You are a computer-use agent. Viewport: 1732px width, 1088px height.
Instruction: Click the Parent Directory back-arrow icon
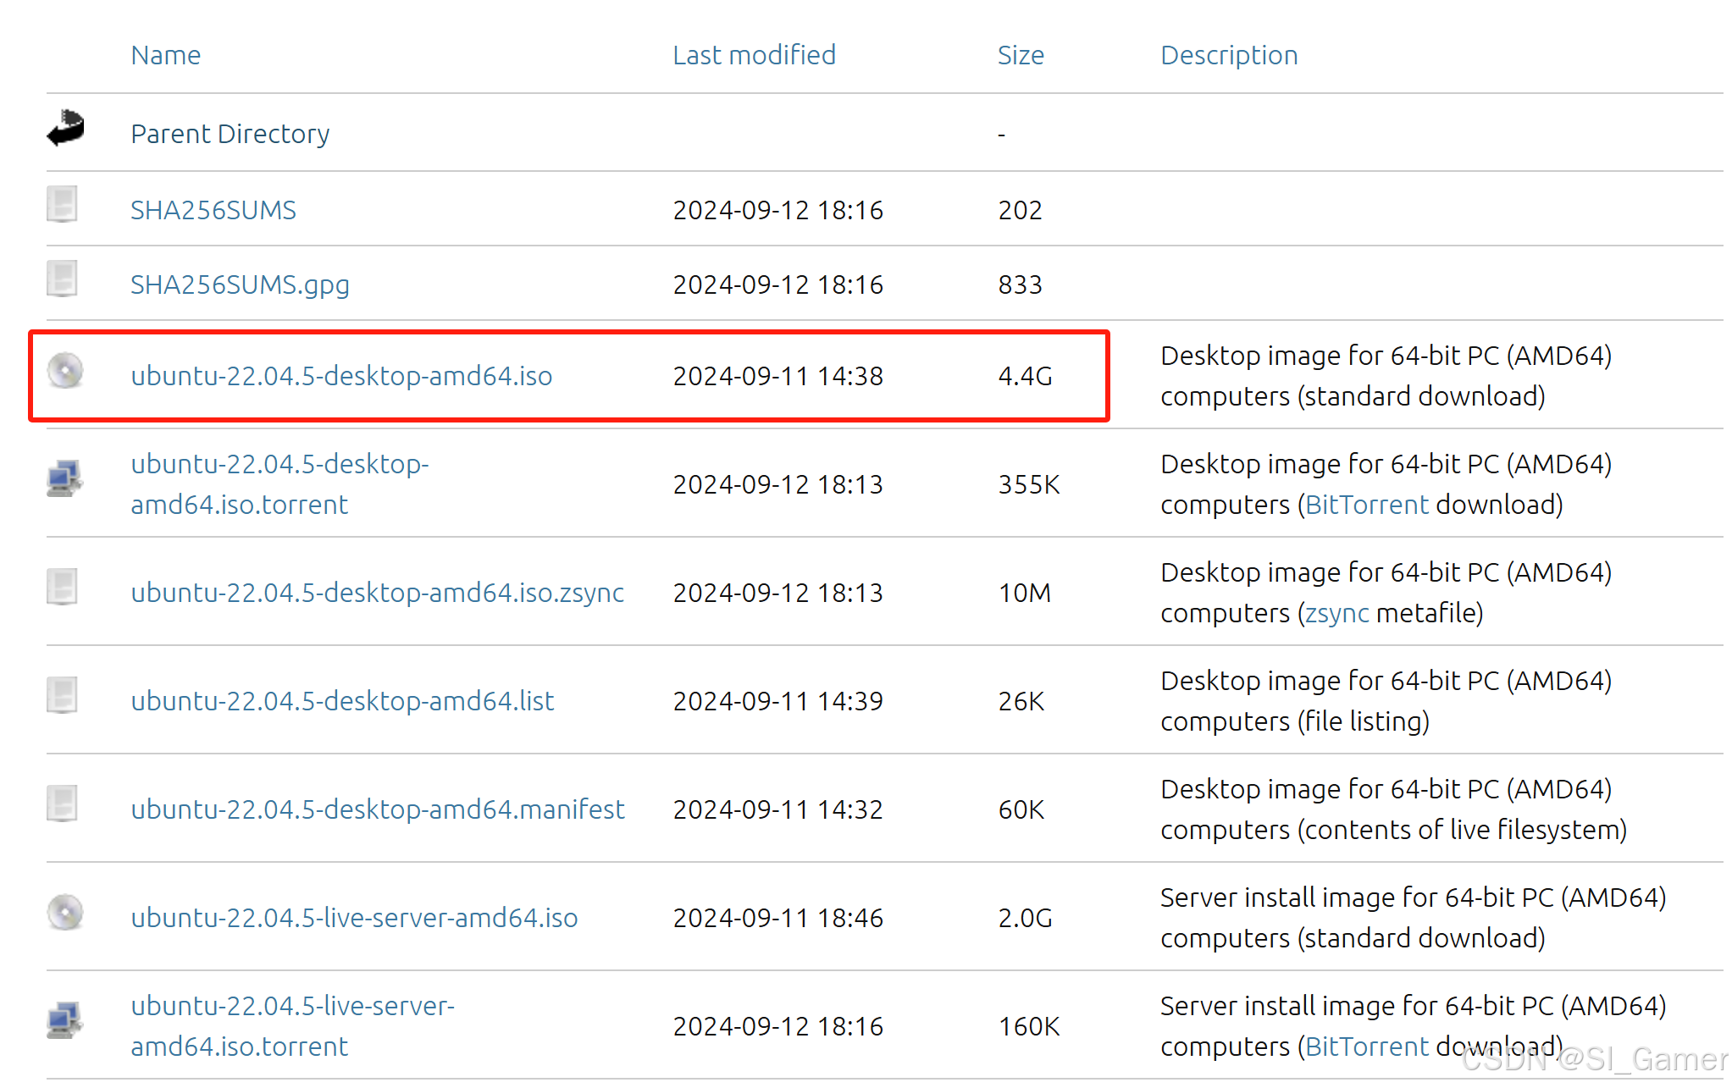(x=65, y=129)
